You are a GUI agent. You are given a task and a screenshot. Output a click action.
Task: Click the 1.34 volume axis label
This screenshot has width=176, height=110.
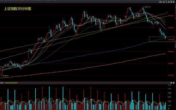(170, 85)
